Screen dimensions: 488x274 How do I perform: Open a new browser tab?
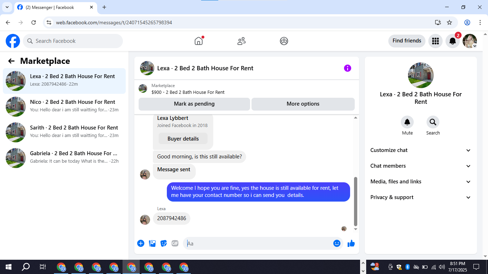pyautogui.click(x=104, y=7)
